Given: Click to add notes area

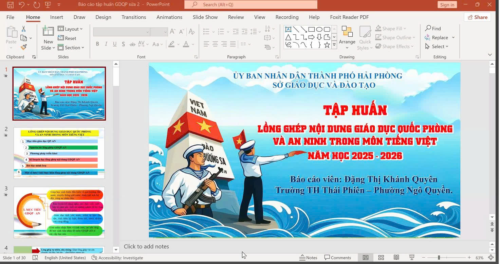Looking at the screenshot, I should click(x=304, y=246).
